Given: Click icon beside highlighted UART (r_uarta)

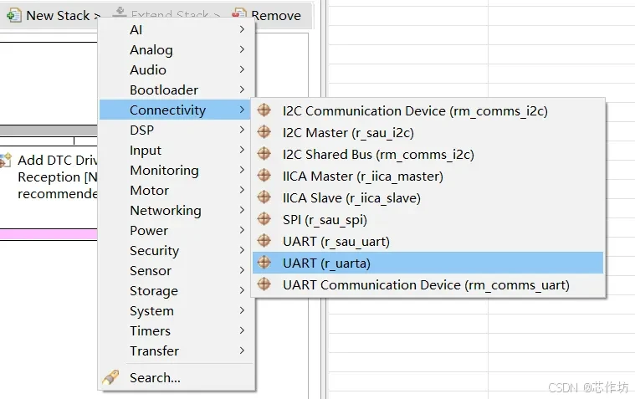Looking at the screenshot, I should (264, 263).
